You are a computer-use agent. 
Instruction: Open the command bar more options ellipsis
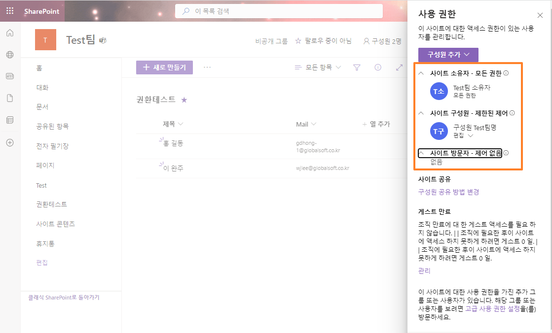pyautogui.click(x=207, y=67)
